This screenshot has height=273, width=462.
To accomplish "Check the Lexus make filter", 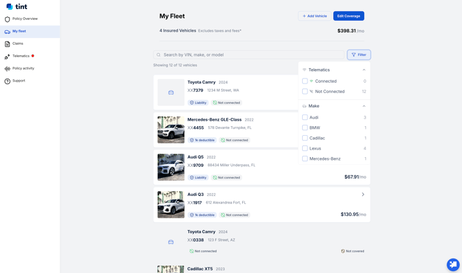I will pyautogui.click(x=305, y=148).
